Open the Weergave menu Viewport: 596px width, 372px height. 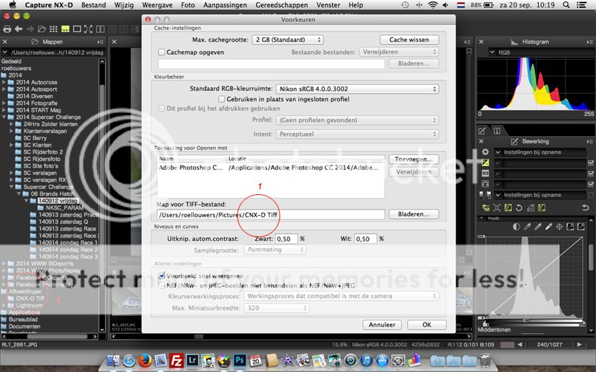click(x=157, y=5)
